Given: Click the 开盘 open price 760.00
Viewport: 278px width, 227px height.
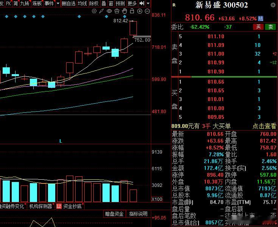Looking at the screenshot, I should (x=268, y=134).
